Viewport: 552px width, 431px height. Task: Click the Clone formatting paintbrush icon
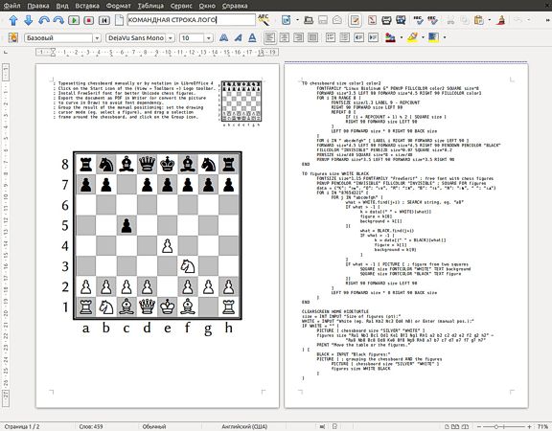(x=500, y=20)
